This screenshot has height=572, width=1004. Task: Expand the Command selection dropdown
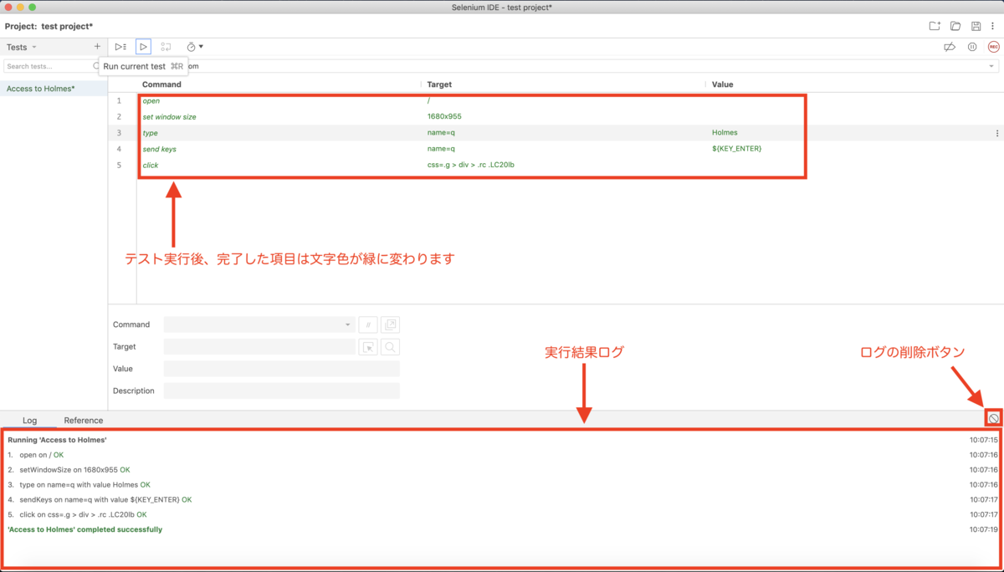(347, 324)
